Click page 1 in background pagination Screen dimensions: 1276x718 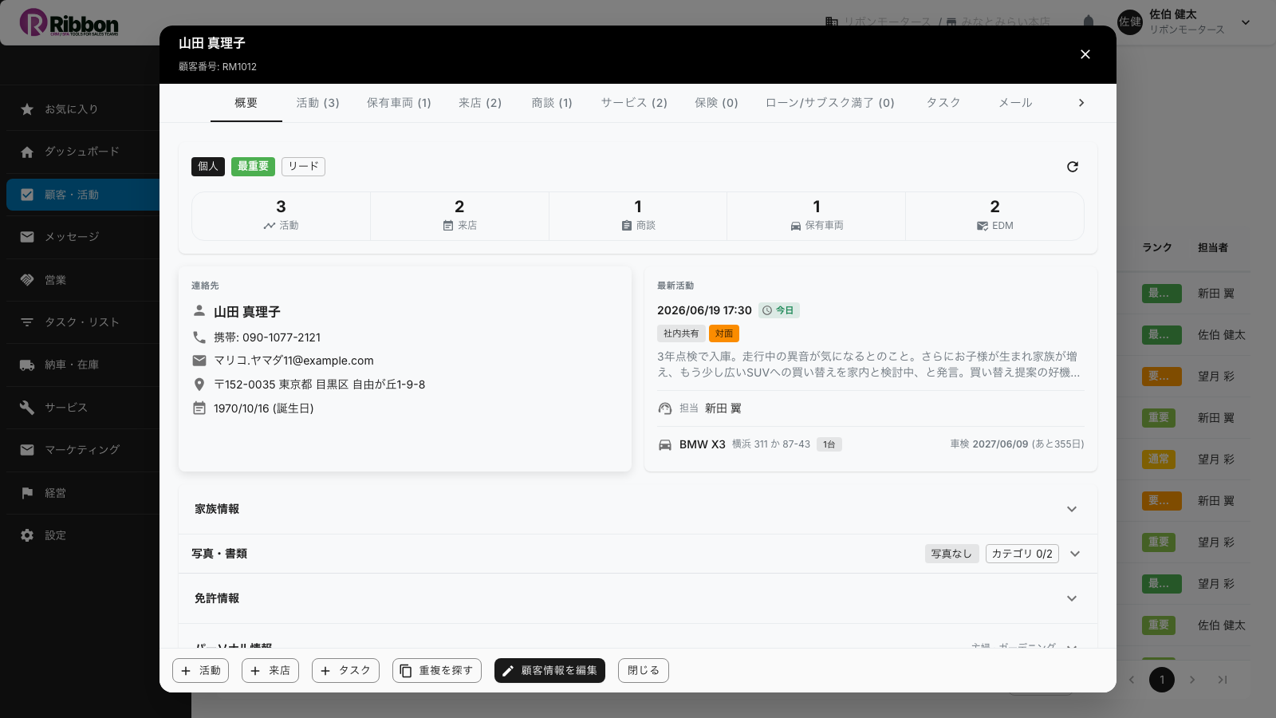pos(1162,680)
